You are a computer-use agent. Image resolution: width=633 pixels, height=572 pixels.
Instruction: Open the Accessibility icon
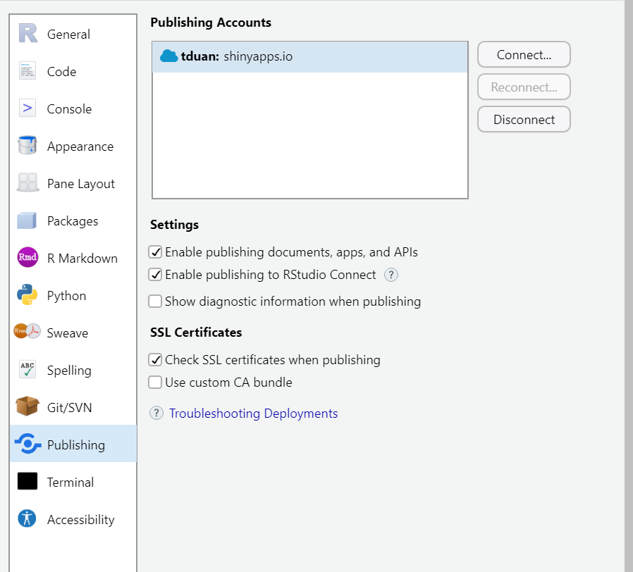[27, 519]
